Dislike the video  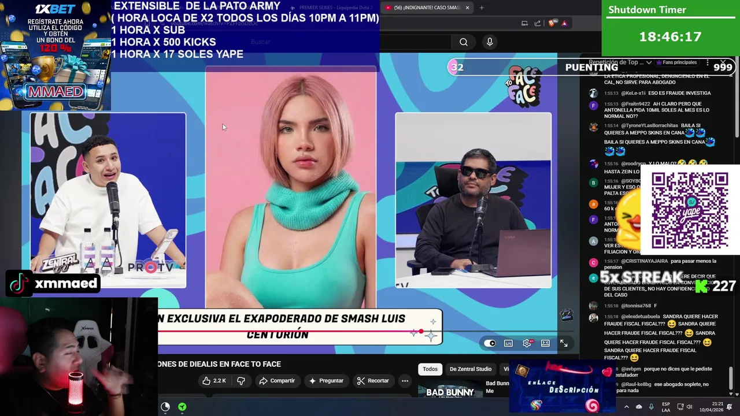[241, 381]
